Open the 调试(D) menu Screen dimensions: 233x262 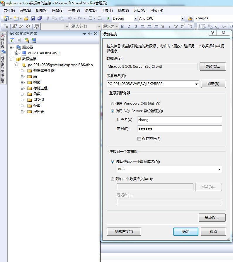pos(91,11)
